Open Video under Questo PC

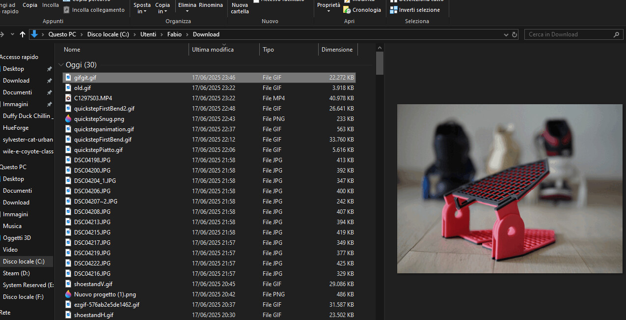(10, 250)
